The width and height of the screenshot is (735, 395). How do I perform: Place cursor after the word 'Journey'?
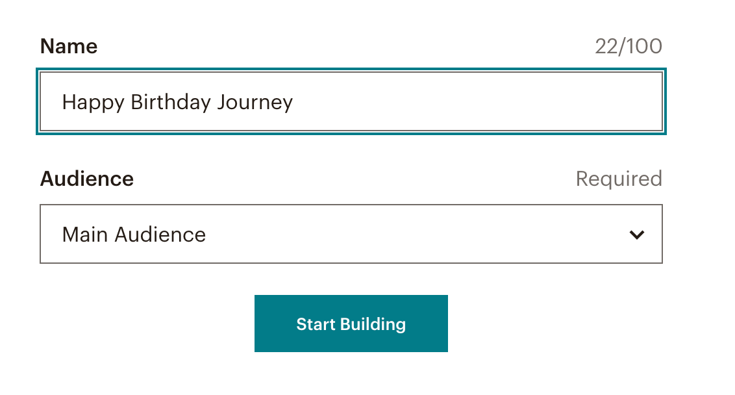(x=294, y=102)
